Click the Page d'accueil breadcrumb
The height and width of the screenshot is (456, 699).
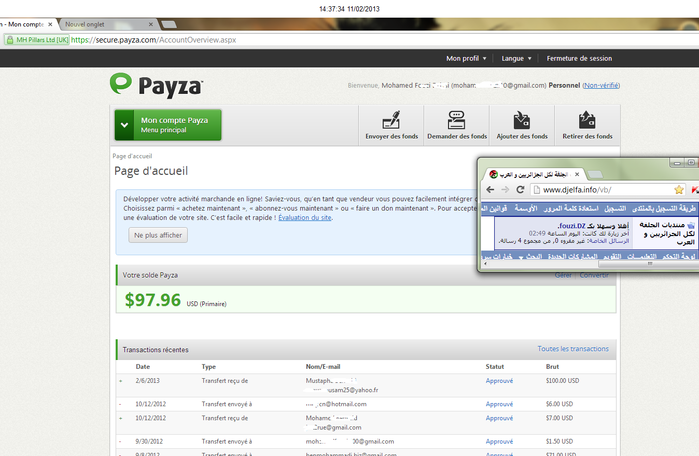pyautogui.click(x=132, y=156)
